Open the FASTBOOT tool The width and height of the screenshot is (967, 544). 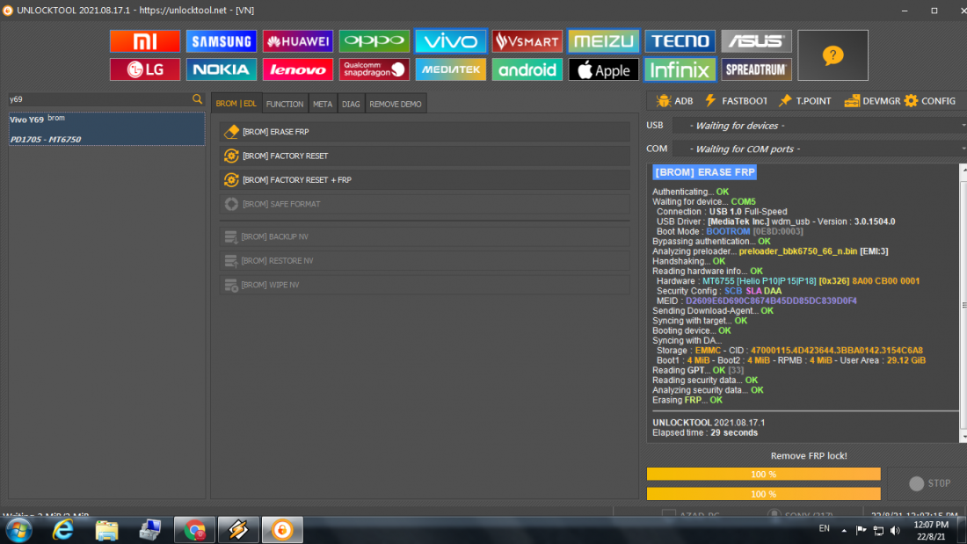click(737, 100)
